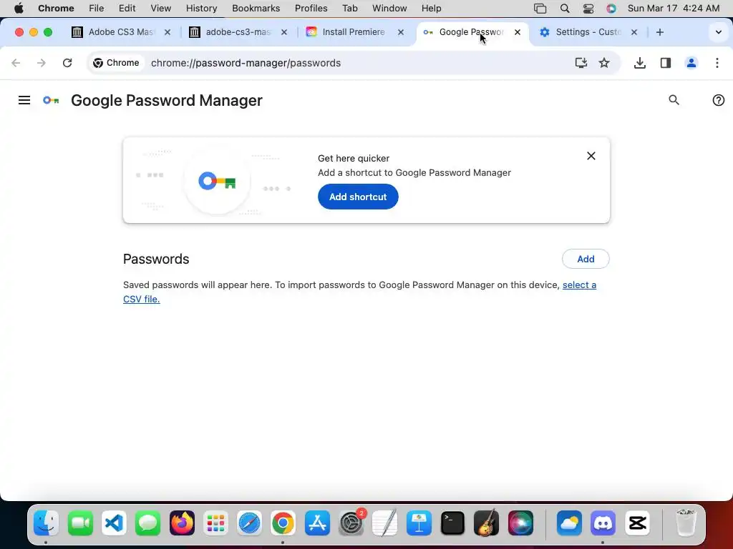
Task: Expand the tab search dropdown arrow
Action: (x=719, y=32)
